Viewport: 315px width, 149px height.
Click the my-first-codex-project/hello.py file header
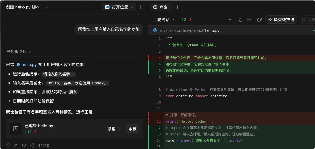click(x=190, y=30)
